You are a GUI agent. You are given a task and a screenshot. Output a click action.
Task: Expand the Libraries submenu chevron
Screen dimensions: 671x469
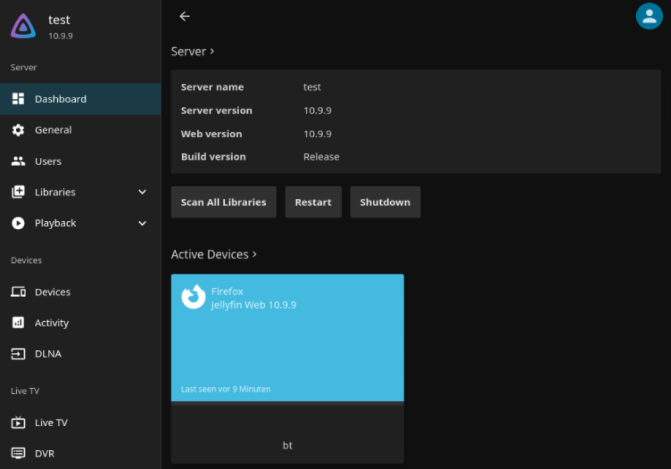pos(142,192)
